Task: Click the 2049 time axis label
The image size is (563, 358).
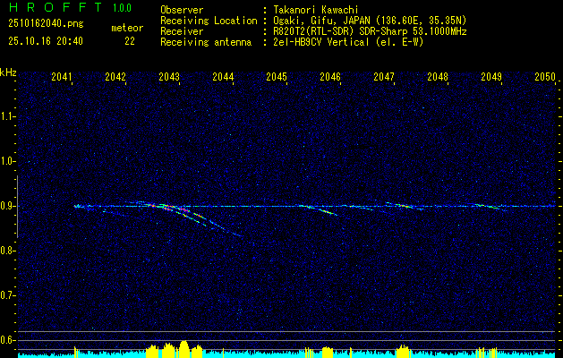Action: point(491,77)
